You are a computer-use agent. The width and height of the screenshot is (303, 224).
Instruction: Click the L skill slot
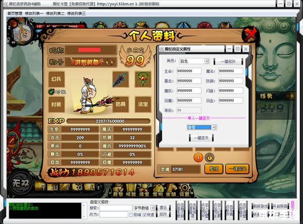(x=90, y=187)
